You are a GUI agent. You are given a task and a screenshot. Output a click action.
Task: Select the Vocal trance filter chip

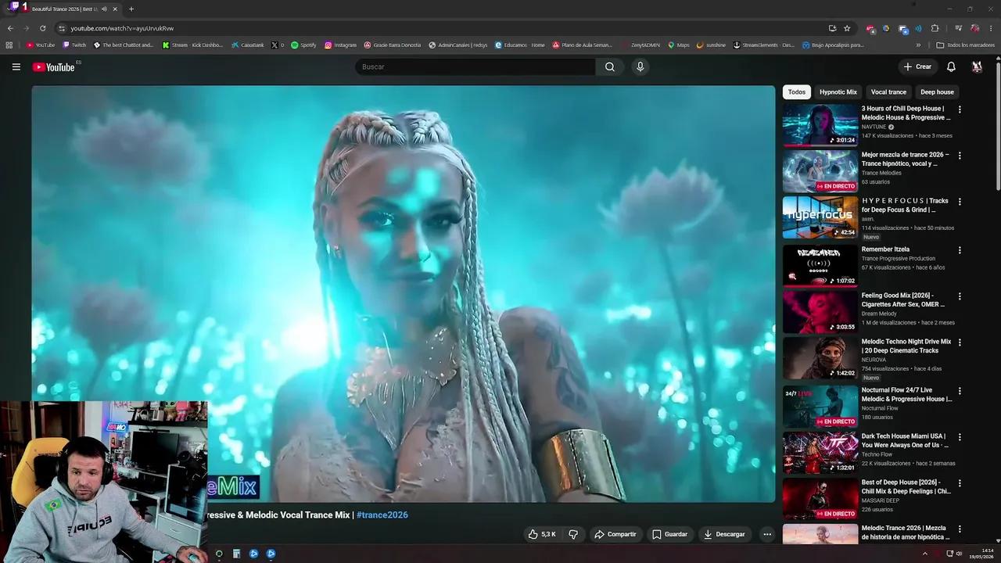click(x=888, y=92)
